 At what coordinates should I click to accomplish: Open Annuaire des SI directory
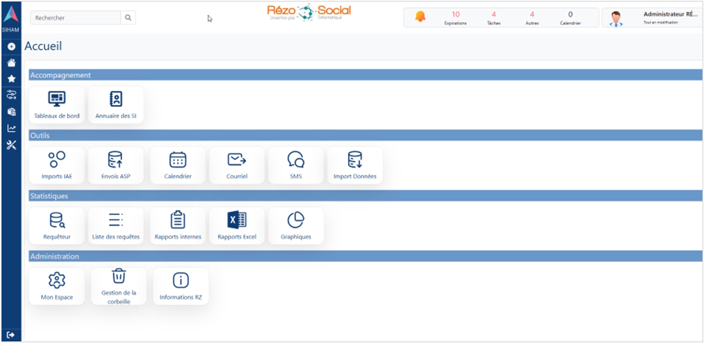click(115, 105)
